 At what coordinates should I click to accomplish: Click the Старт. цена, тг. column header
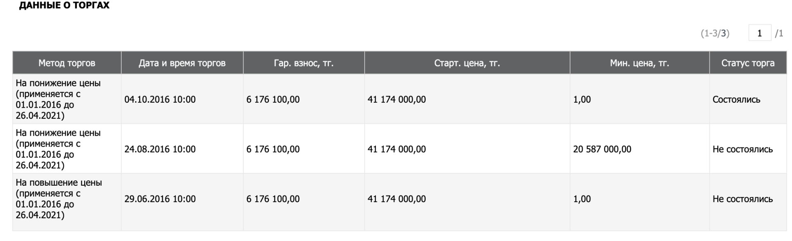[x=467, y=63]
